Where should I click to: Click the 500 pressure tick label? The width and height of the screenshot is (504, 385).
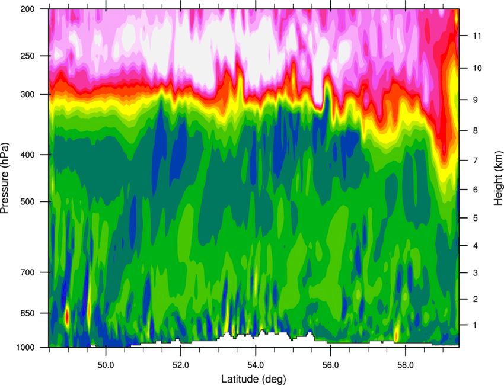point(28,201)
